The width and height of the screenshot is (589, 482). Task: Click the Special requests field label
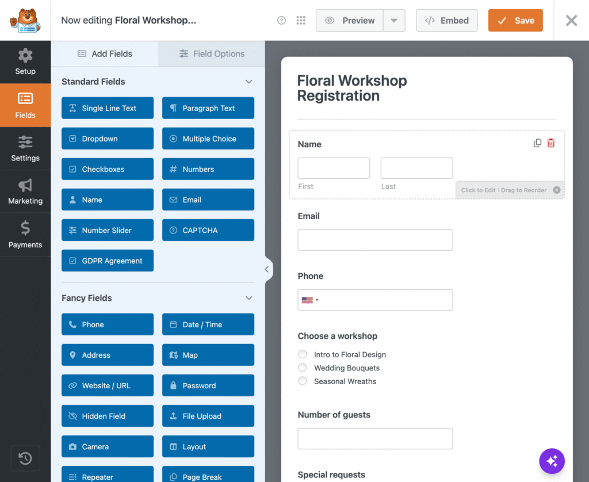coord(331,475)
